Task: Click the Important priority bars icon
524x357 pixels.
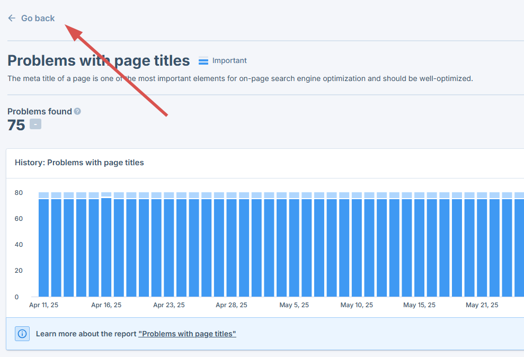Action: click(203, 61)
